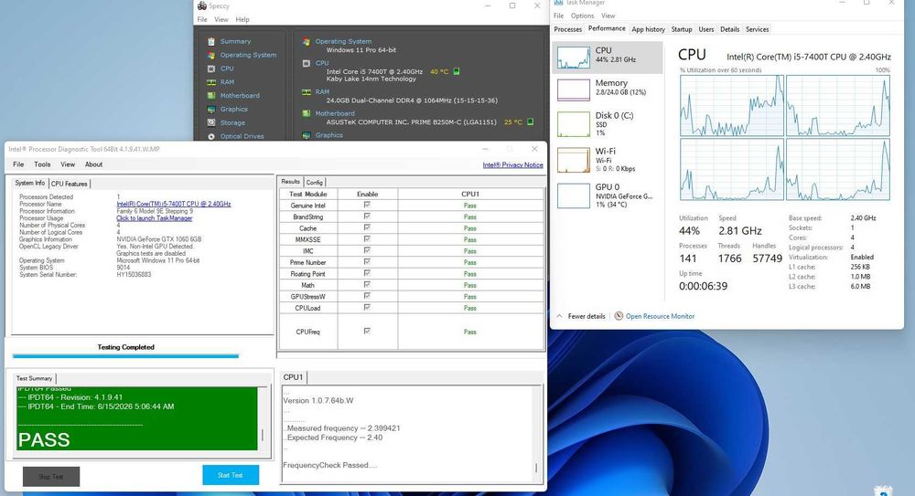Switch to App history tab in Task Manager
The height and width of the screenshot is (496, 915).
point(648,29)
